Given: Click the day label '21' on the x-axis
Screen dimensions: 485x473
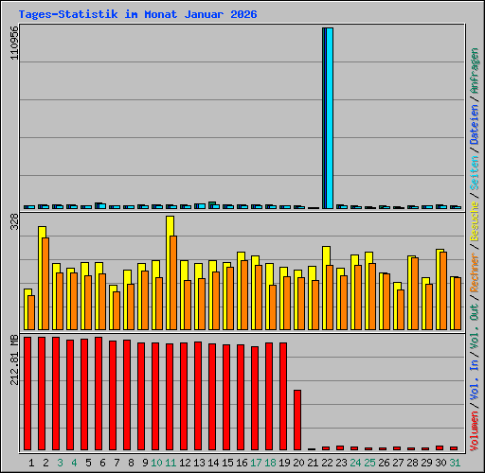Looking at the screenshot, I should (313, 463).
